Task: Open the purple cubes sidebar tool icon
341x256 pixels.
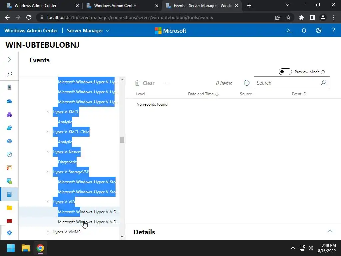Action: [9, 115]
